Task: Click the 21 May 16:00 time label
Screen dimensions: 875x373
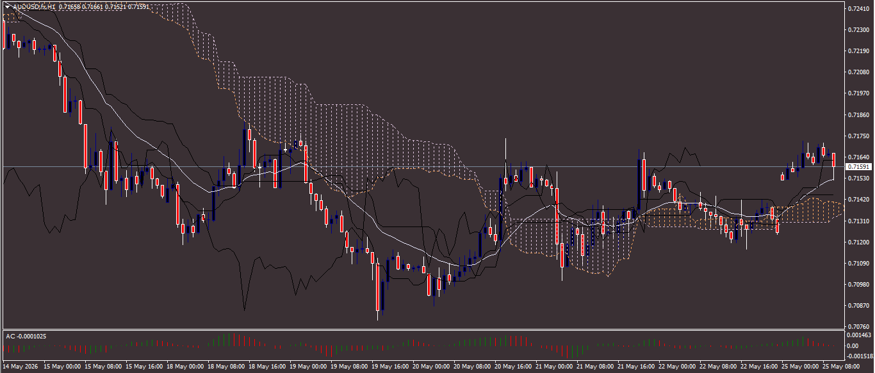Action: (x=636, y=367)
